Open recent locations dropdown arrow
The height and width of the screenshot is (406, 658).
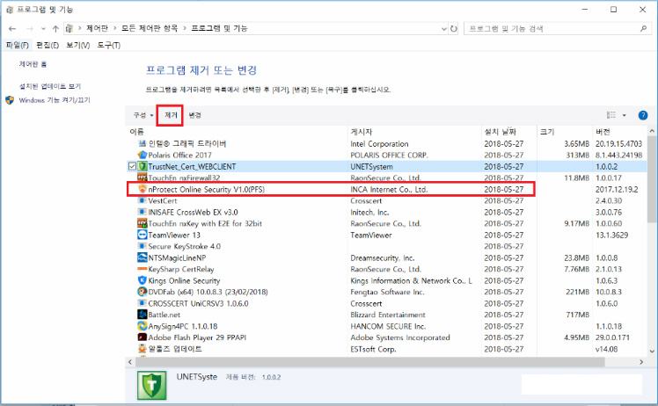click(43, 28)
